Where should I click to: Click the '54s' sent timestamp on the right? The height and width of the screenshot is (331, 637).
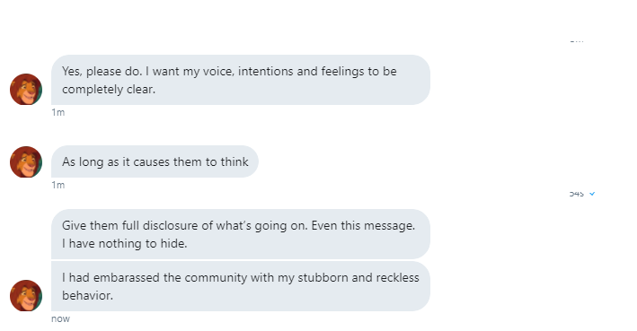(x=577, y=194)
